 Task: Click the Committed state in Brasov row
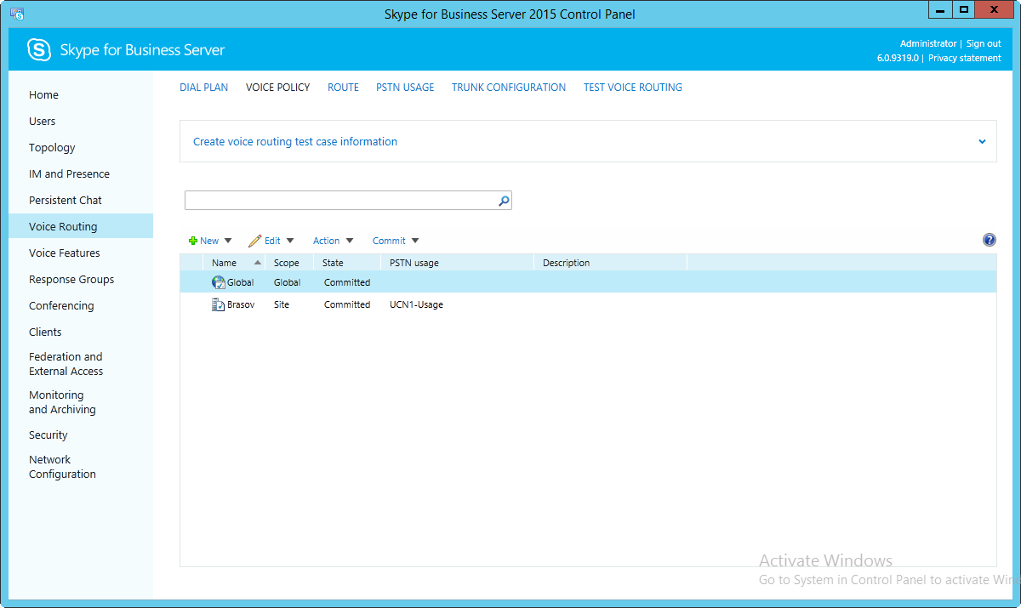pos(347,304)
